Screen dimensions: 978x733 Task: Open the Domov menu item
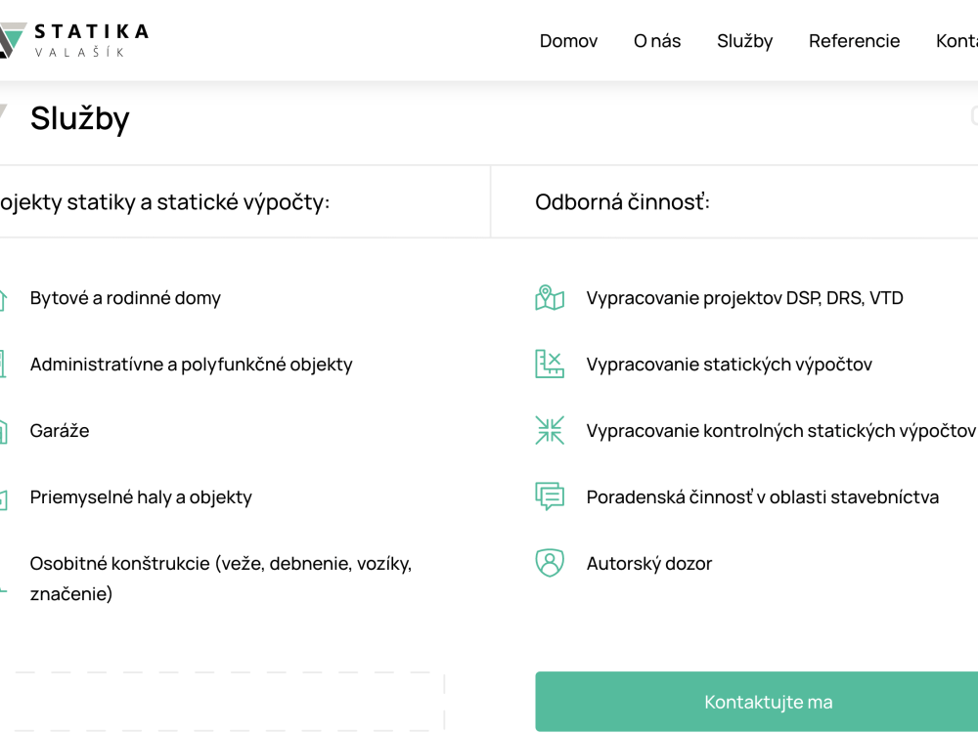pos(568,41)
